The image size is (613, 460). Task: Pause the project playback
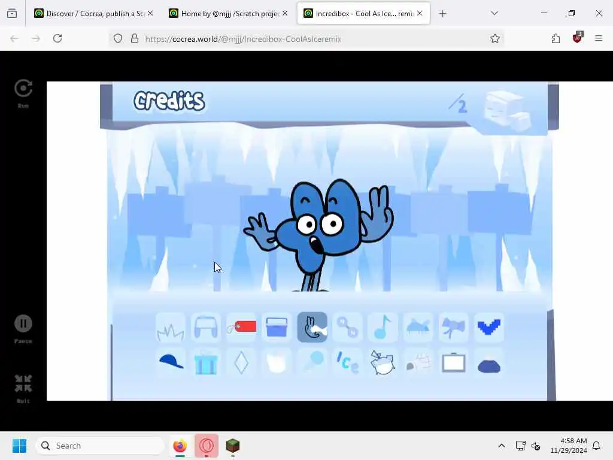(x=23, y=329)
